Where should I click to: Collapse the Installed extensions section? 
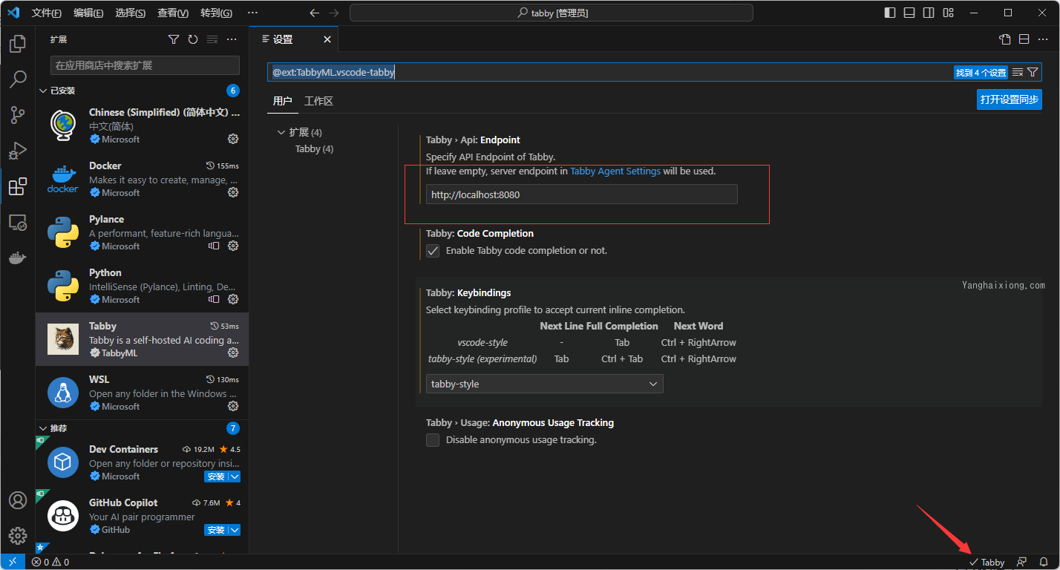[43, 91]
